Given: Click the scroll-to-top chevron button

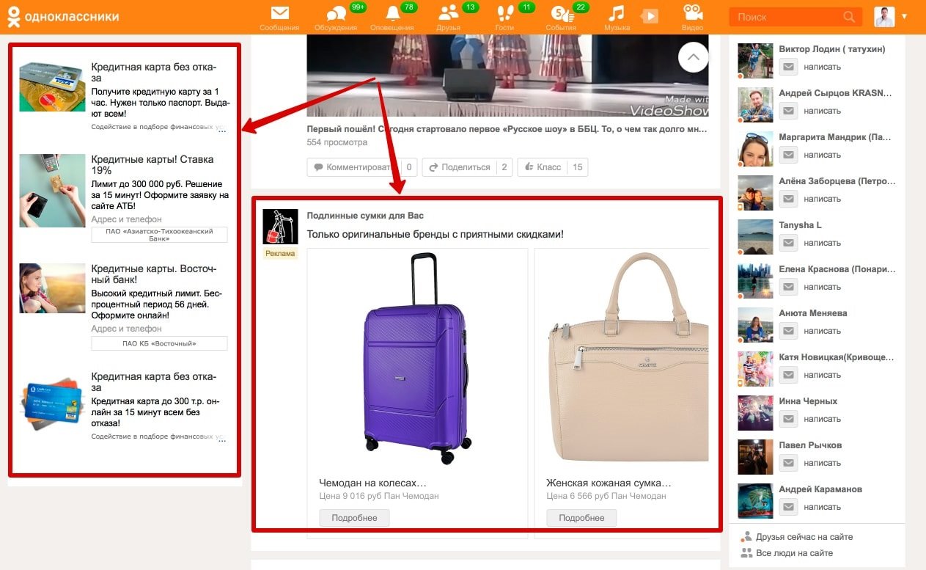Looking at the screenshot, I should pos(694,57).
